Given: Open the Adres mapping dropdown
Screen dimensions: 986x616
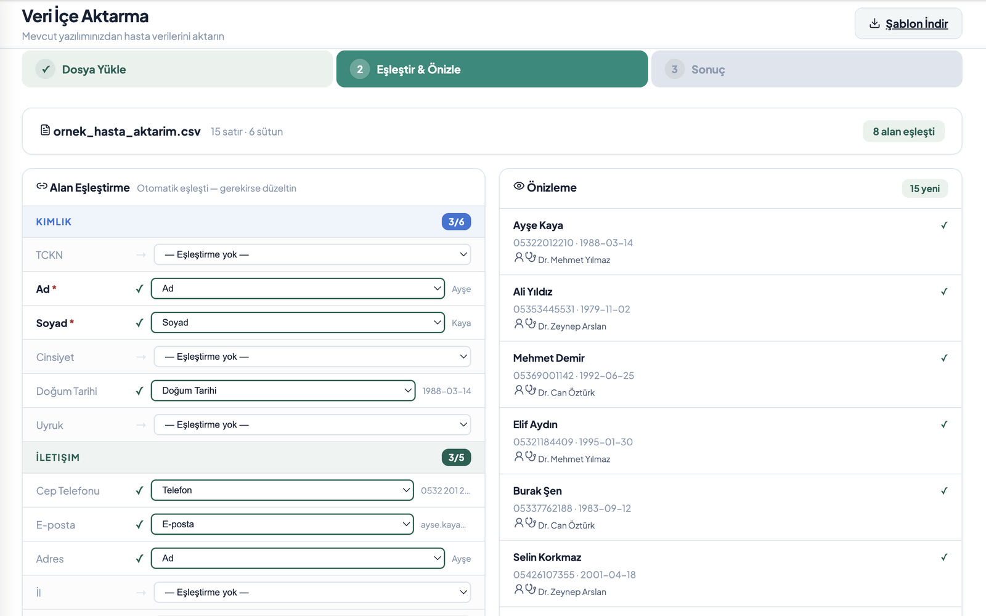Looking at the screenshot, I should click(298, 558).
